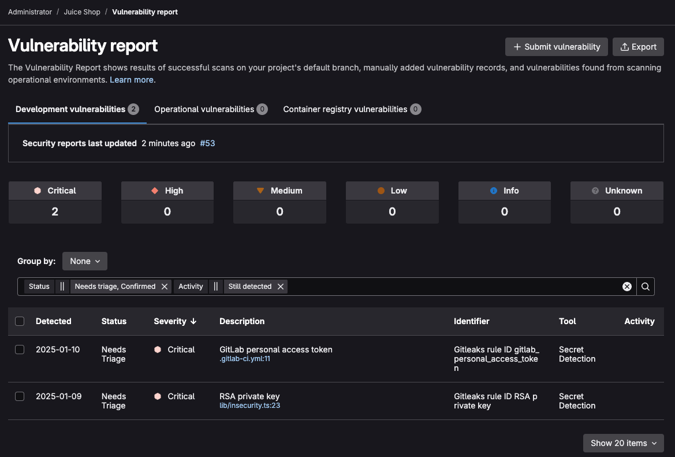Click the Critical severity bug icon on summary card

(38, 191)
